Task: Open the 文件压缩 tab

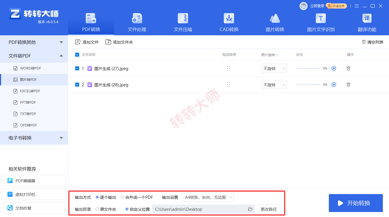Action: click(x=183, y=22)
